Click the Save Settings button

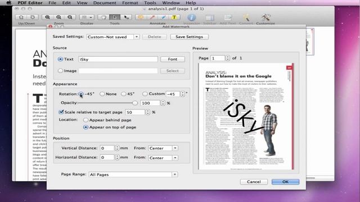(x=189, y=37)
